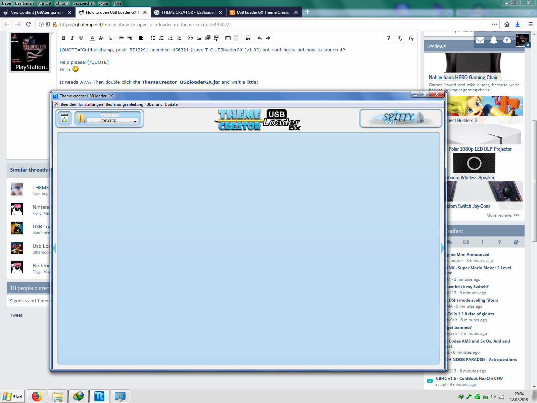Click in the reply editor text area

(237, 67)
